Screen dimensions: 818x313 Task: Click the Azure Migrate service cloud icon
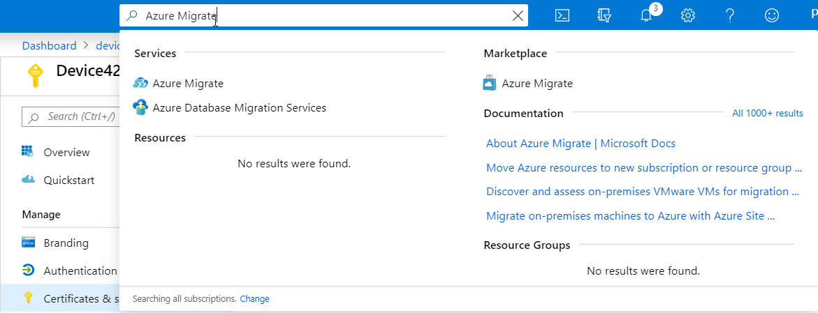(141, 84)
